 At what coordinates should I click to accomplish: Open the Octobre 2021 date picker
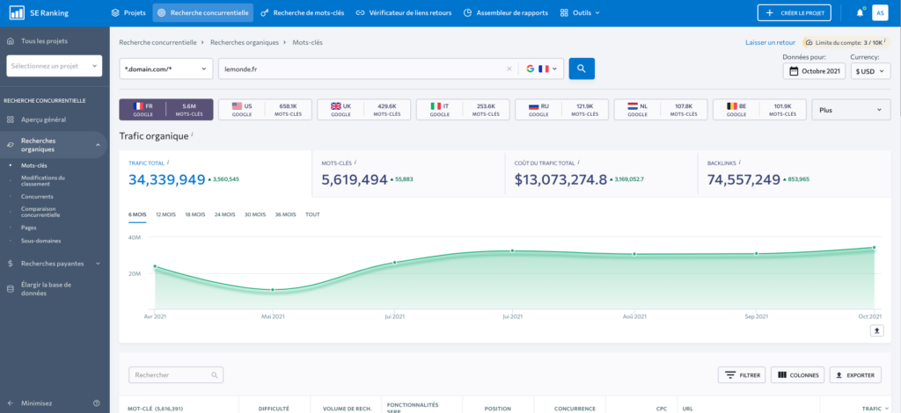pos(814,71)
